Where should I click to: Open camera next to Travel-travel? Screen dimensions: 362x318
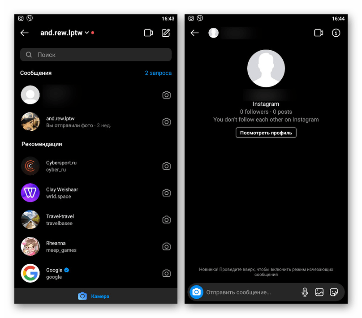tap(167, 219)
